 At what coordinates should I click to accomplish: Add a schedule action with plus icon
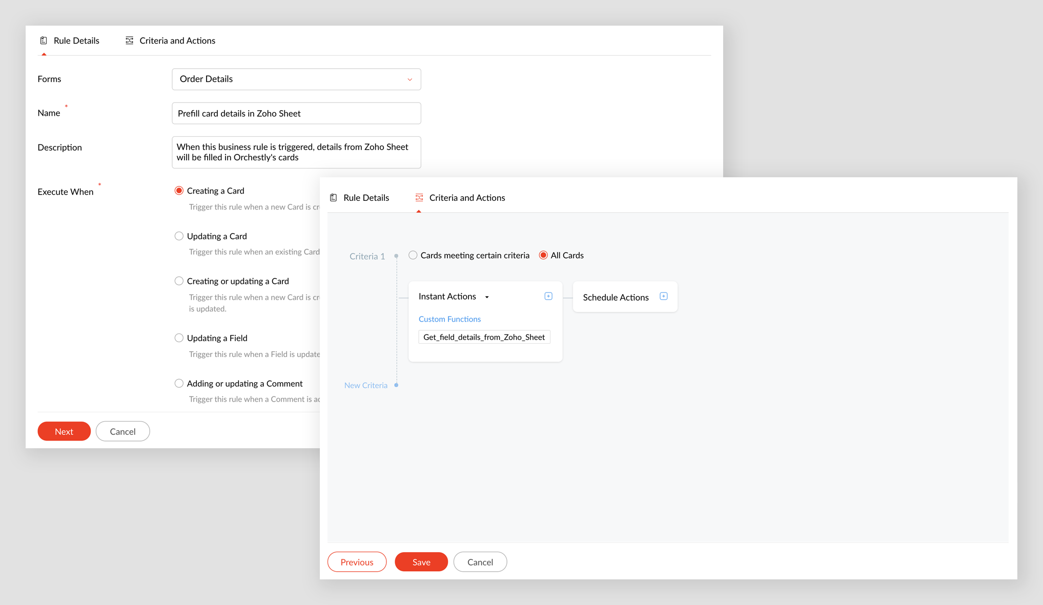(x=664, y=296)
